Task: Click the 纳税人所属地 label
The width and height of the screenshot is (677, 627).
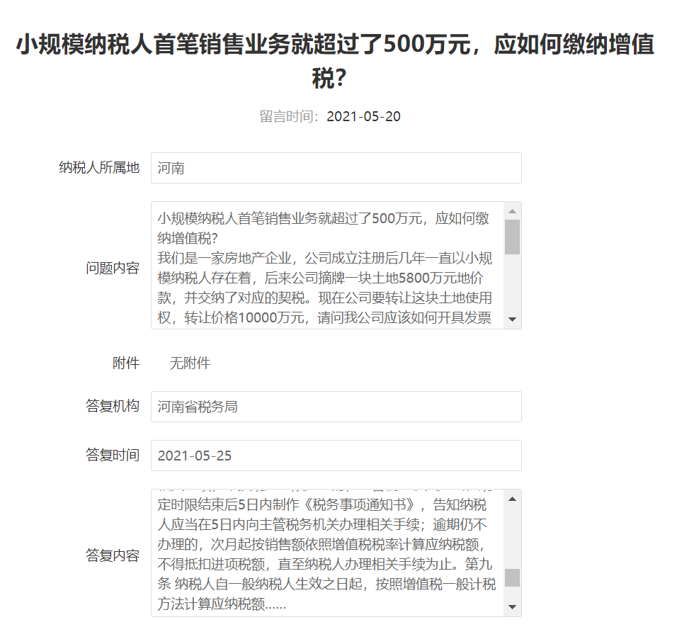Action: 98,167
